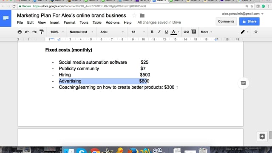
Task: Open the Format menu
Action: click(x=69, y=23)
